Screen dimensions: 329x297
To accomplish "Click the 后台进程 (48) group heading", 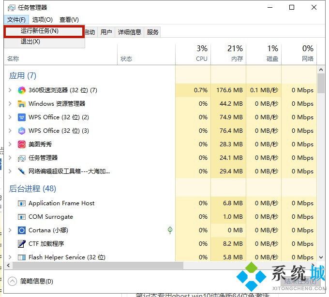I will pos(32,189).
